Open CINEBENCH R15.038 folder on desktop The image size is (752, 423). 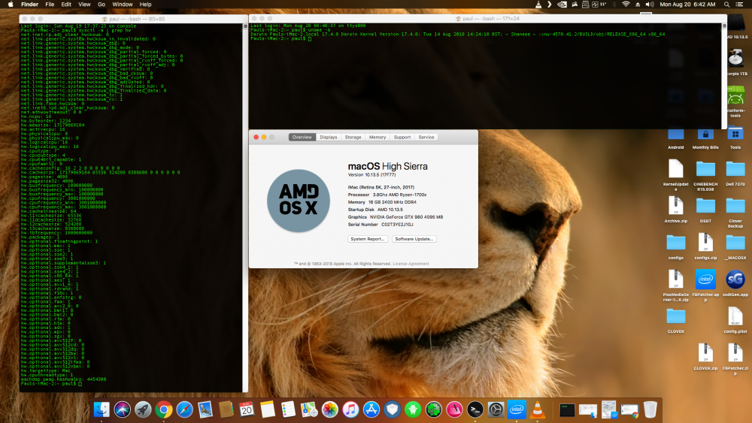click(x=705, y=169)
